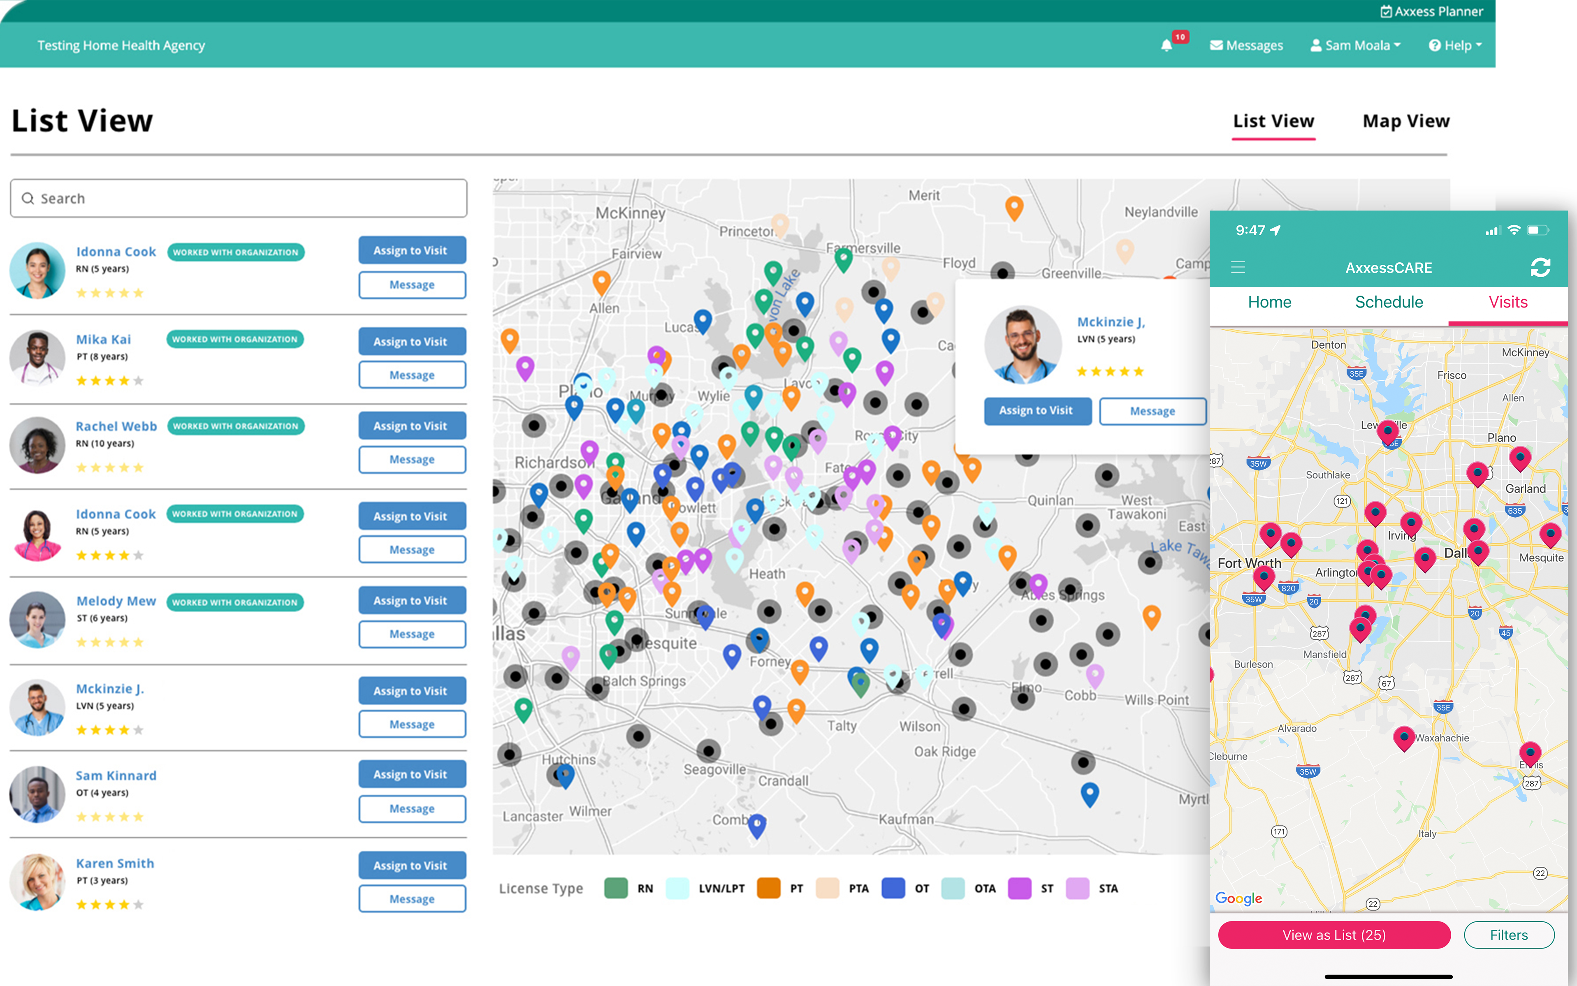Click the orange pin near Neylandville
Screen dimensions: 1577x986
pyautogui.click(x=1013, y=209)
